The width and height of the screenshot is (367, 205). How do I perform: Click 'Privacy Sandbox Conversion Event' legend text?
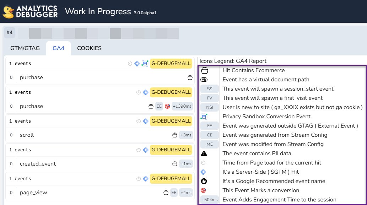tap(266, 117)
